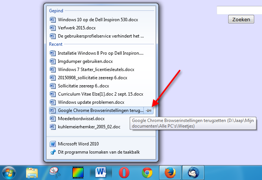The height and width of the screenshot is (180, 262).
Task: Choose Dit programma losmaken van de taakbalk
Action: pos(101,152)
